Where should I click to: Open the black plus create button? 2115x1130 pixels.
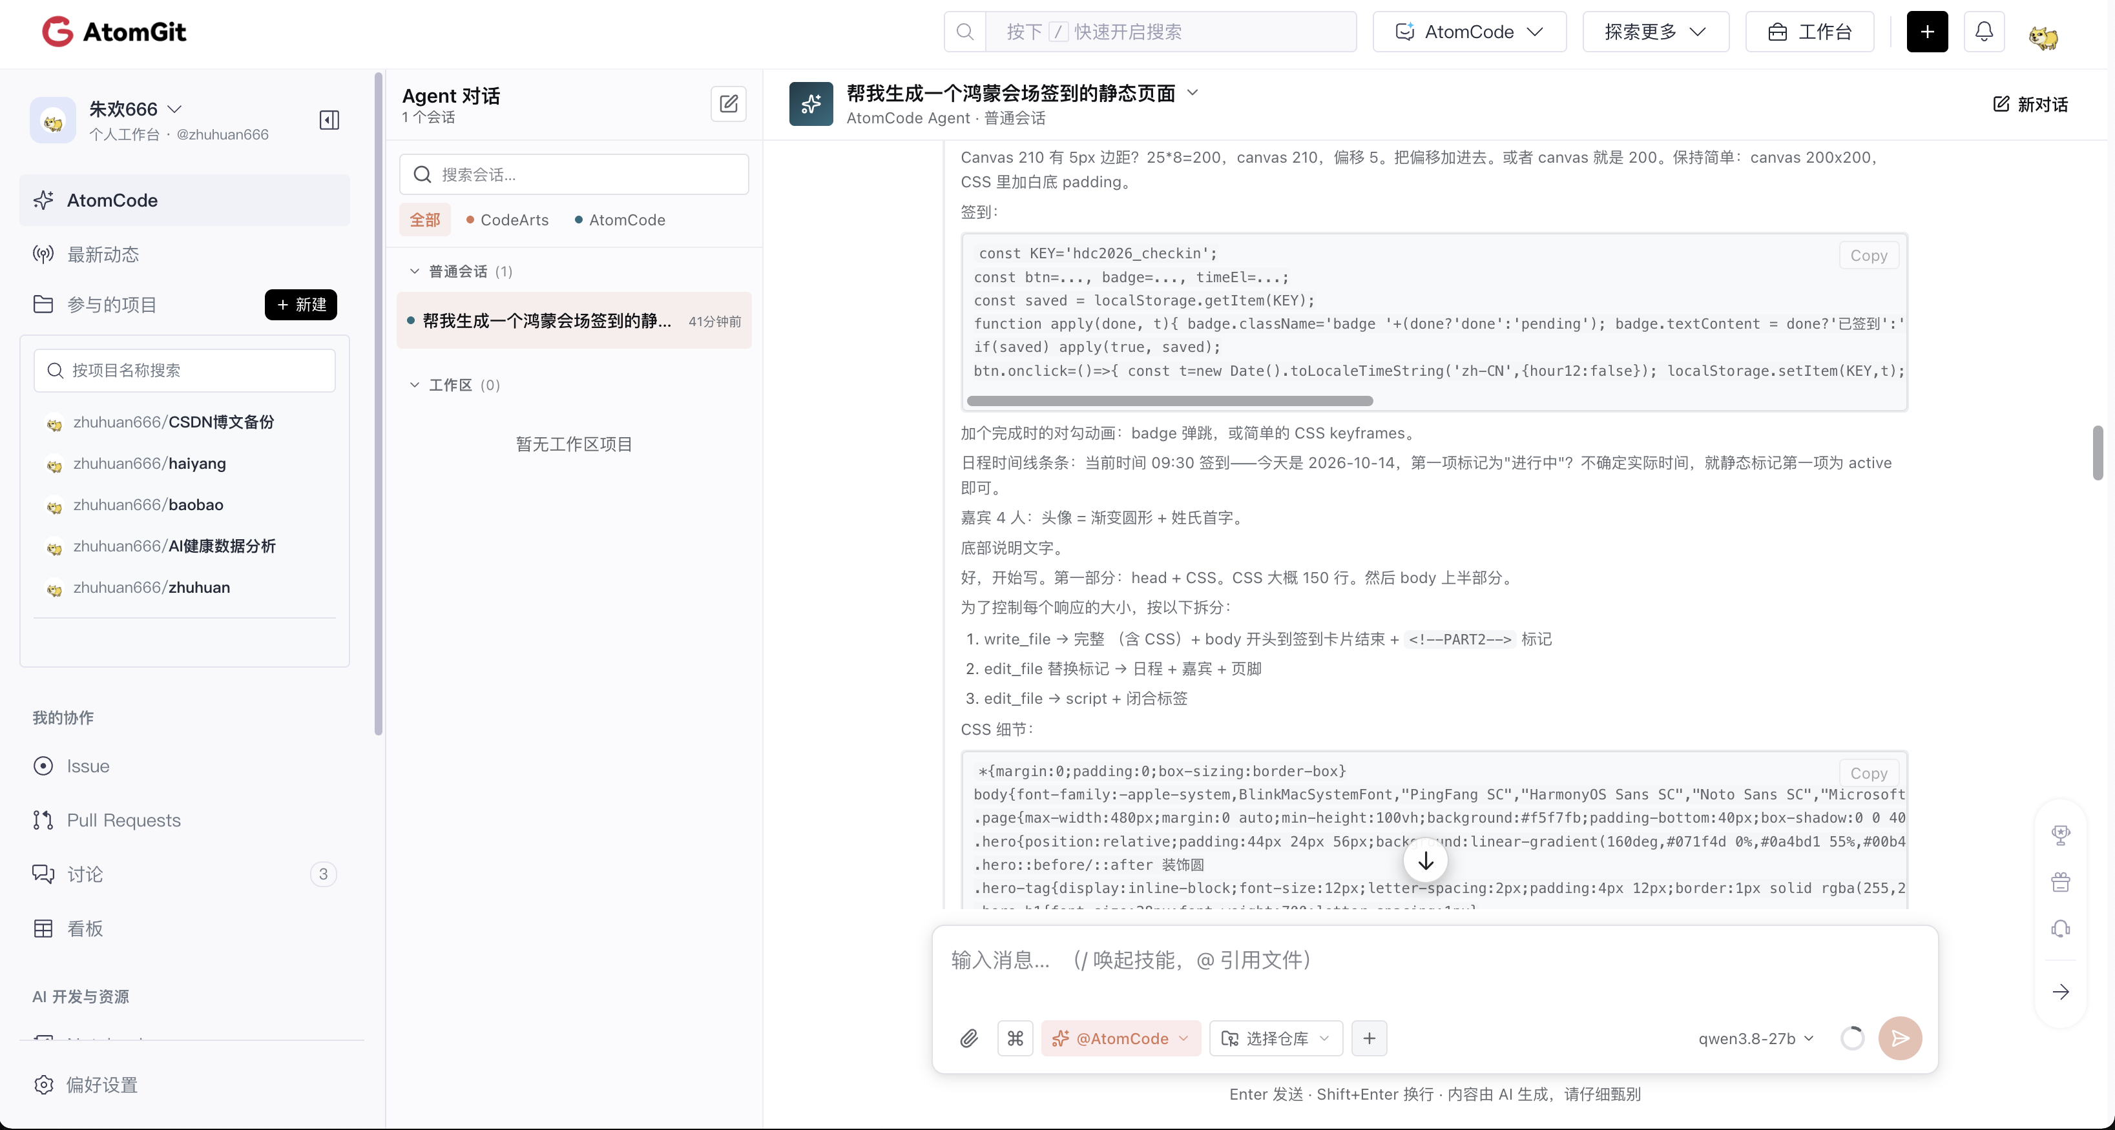tap(1927, 32)
